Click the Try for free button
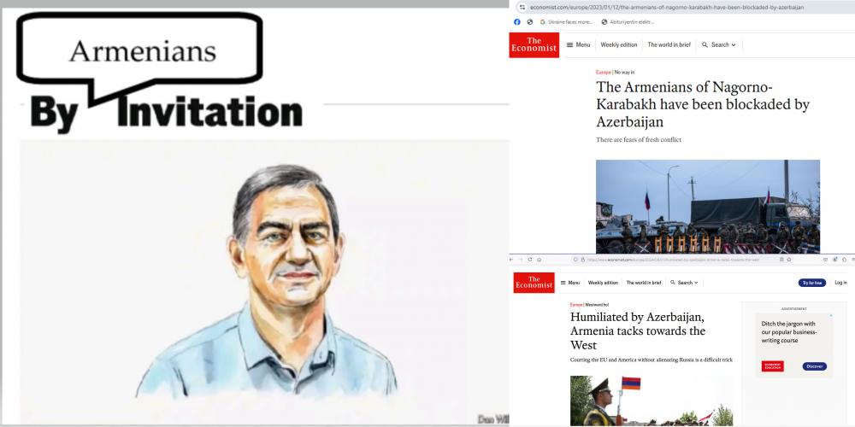The width and height of the screenshot is (855, 427). pos(812,283)
